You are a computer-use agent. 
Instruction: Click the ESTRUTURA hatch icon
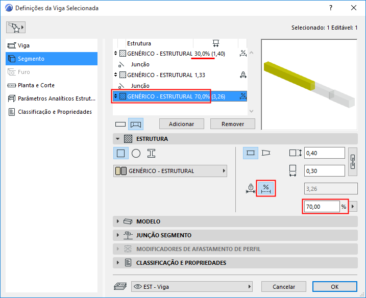tap(128, 139)
